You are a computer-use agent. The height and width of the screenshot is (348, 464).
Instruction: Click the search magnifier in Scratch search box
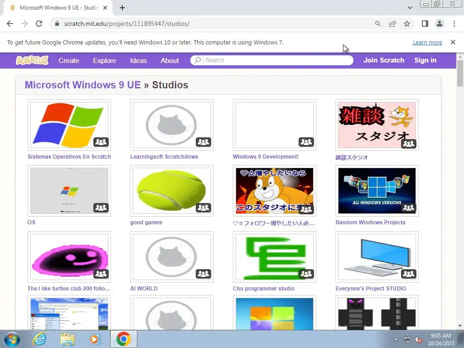tap(198, 60)
